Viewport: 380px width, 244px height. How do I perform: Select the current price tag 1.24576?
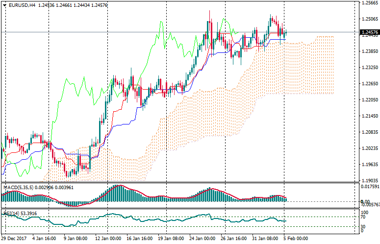[x=369, y=33]
